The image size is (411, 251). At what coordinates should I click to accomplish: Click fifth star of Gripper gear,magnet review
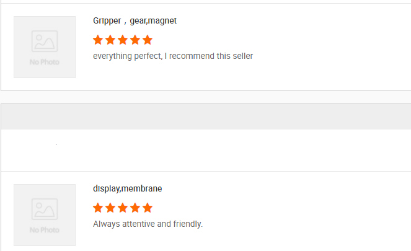click(x=148, y=40)
